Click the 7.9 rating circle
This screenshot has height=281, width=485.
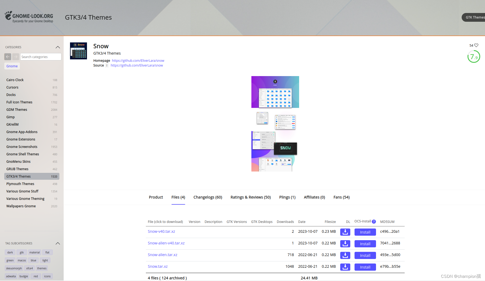[x=474, y=56]
